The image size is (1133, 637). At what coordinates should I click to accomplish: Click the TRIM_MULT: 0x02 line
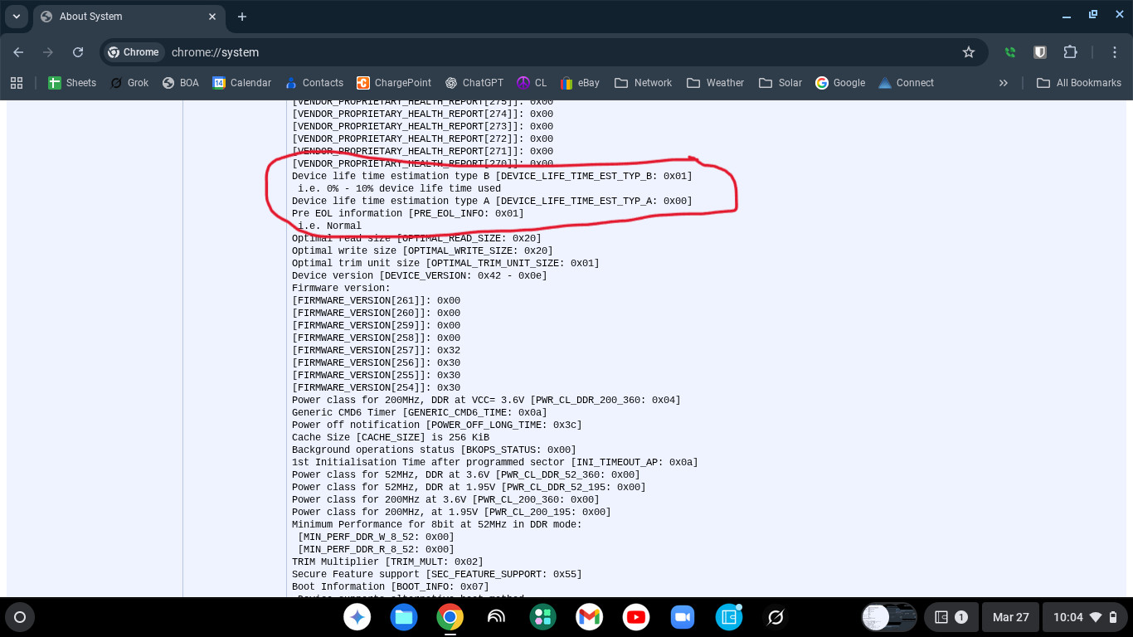(387, 562)
